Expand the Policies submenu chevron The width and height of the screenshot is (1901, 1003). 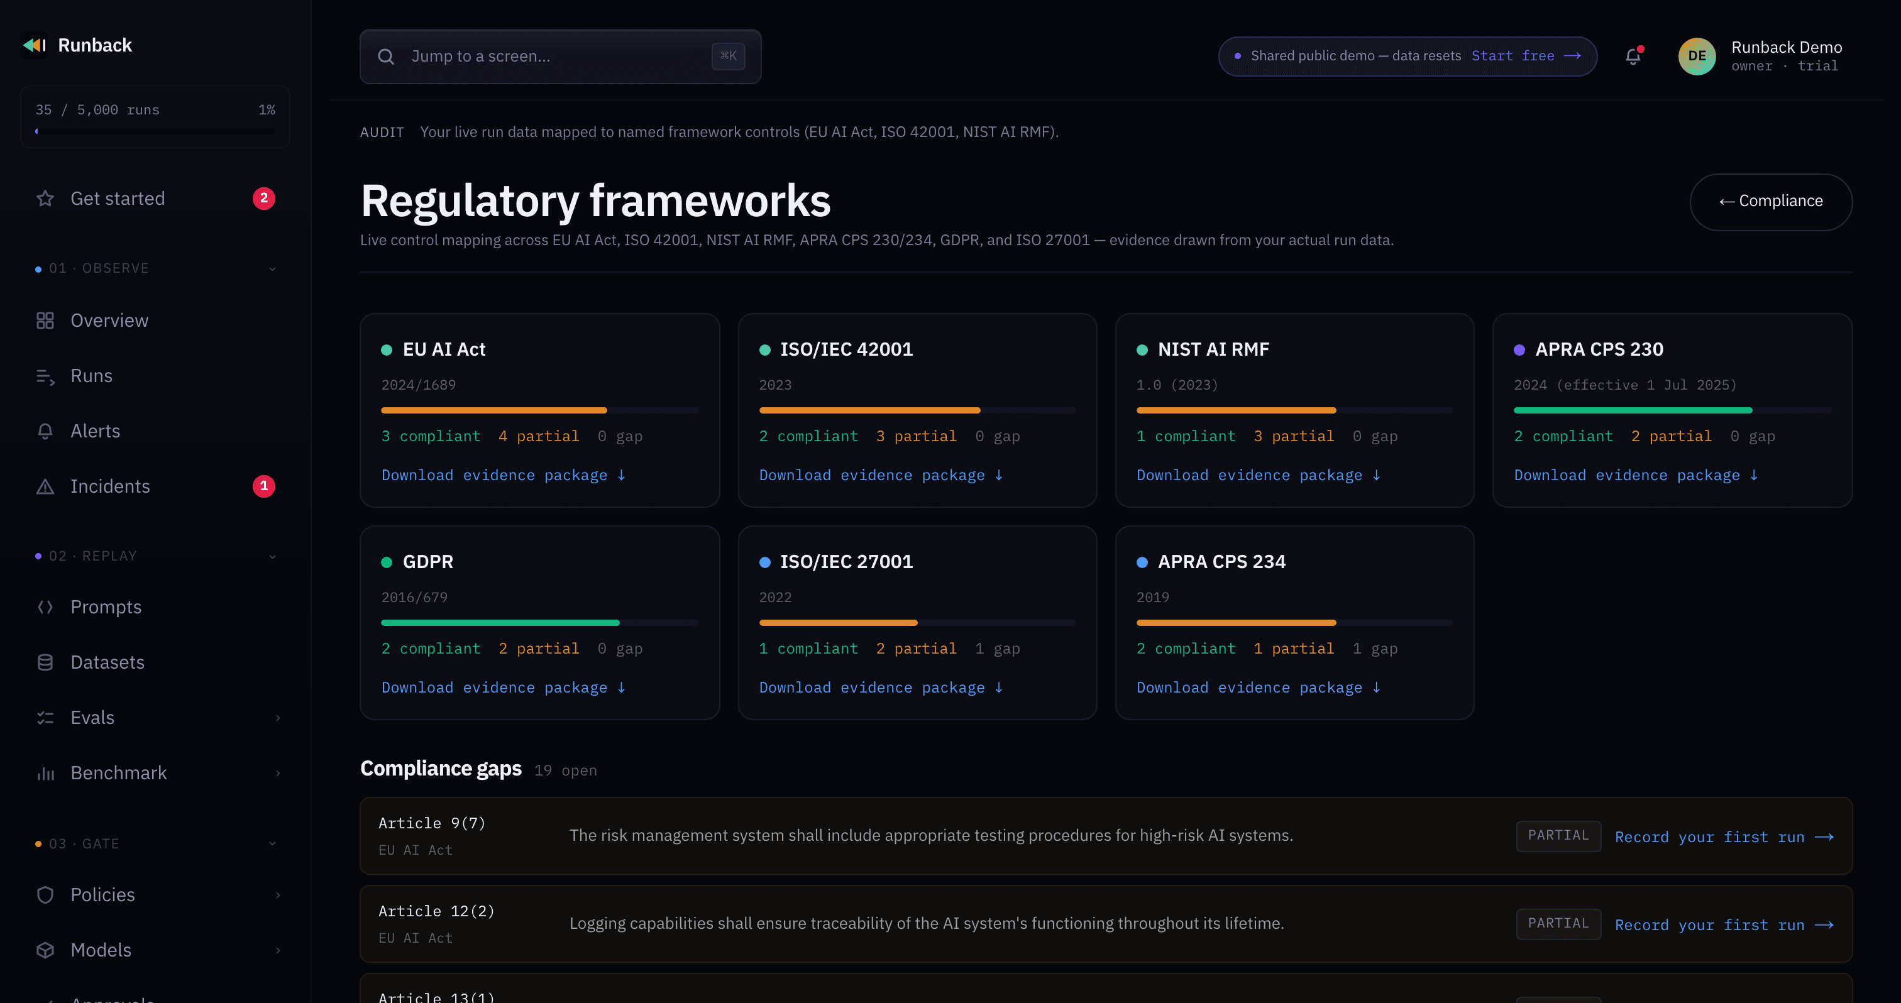coord(277,894)
